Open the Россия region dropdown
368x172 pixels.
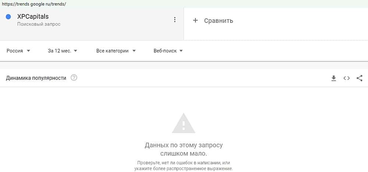[x=18, y=51]
